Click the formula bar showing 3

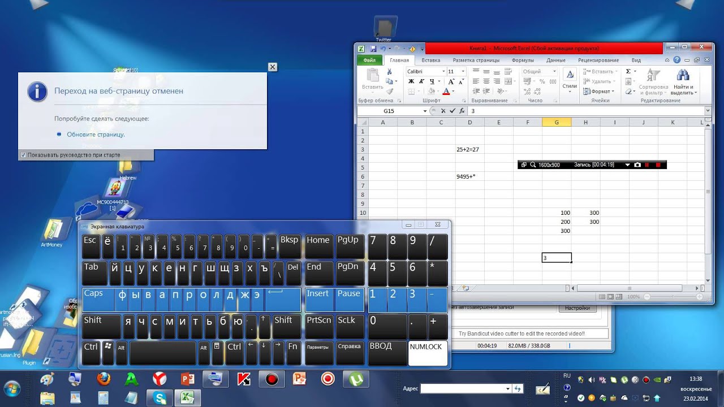coord(586,111)
